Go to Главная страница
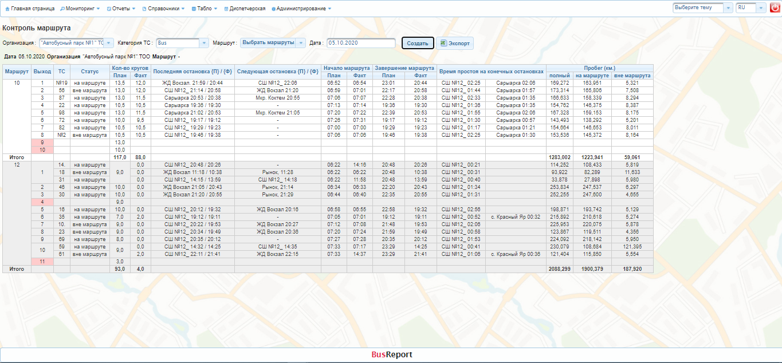This screenshot has width=782, height=363. [x=30, y=9]
